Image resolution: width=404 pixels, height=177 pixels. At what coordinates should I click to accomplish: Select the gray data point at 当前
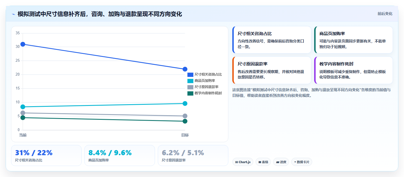coord(23,113)
